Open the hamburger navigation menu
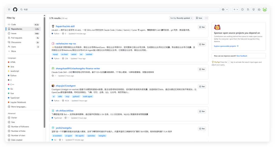 tap(9, 9)
